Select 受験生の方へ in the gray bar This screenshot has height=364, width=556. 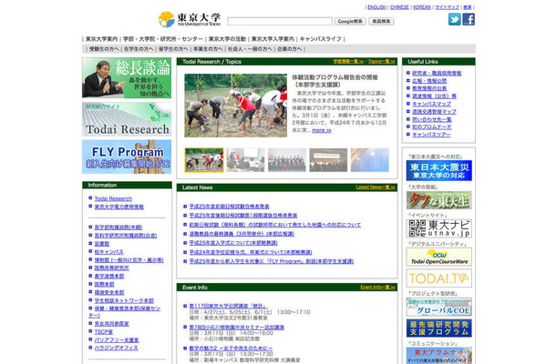(x=104, y=49)
